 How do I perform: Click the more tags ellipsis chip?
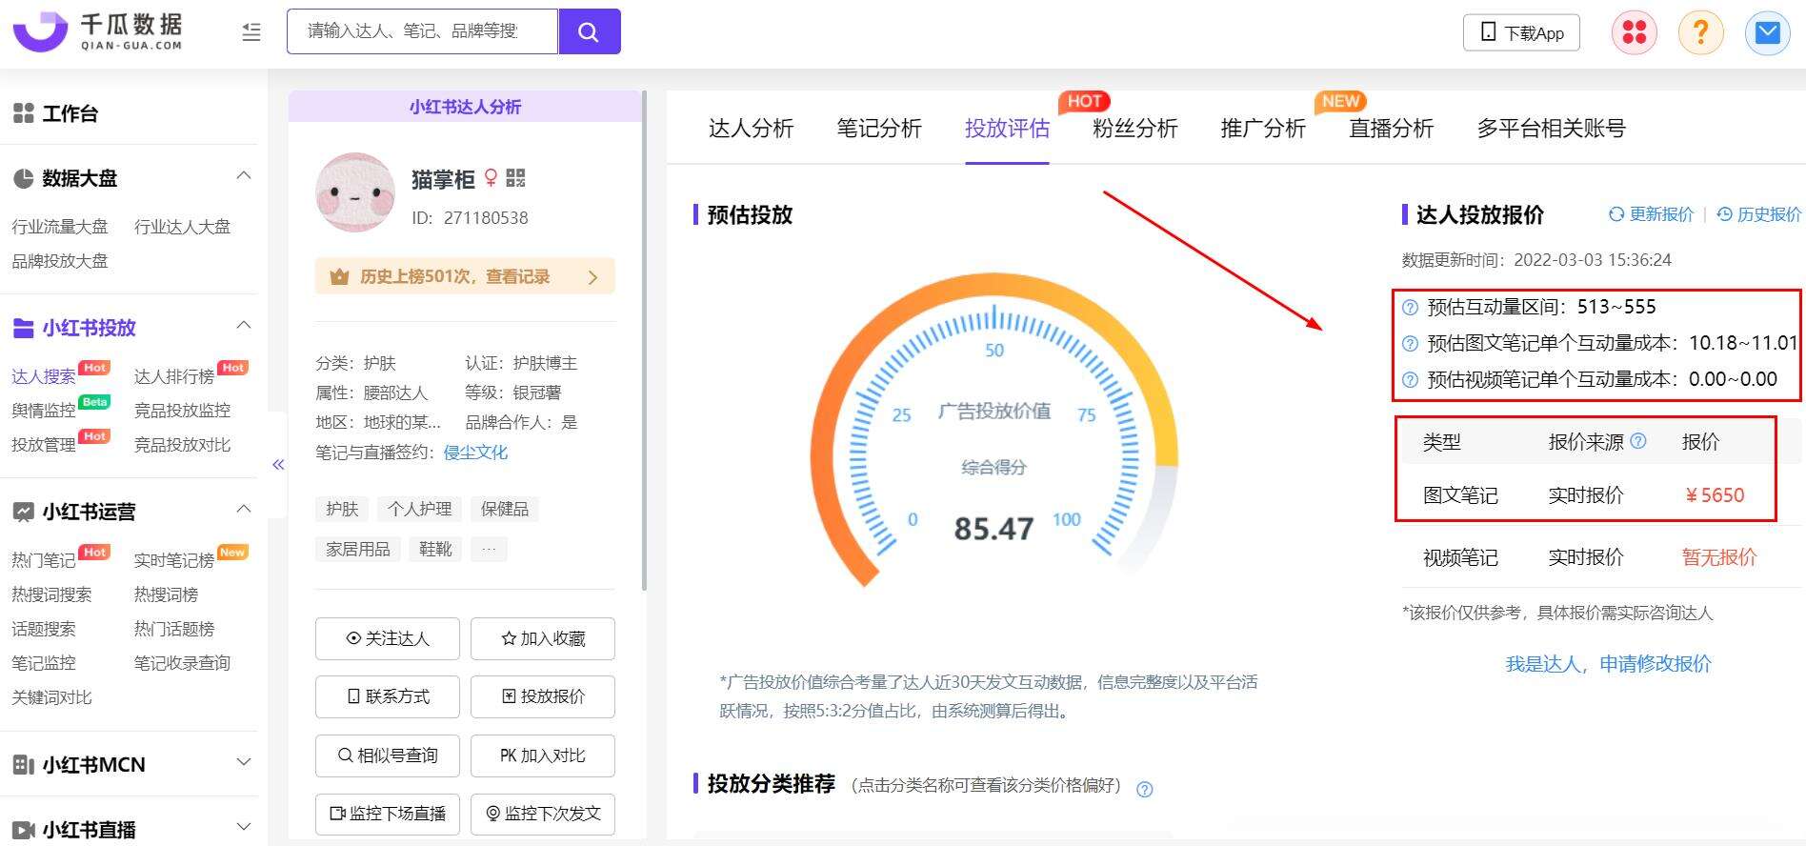(489, 549)
